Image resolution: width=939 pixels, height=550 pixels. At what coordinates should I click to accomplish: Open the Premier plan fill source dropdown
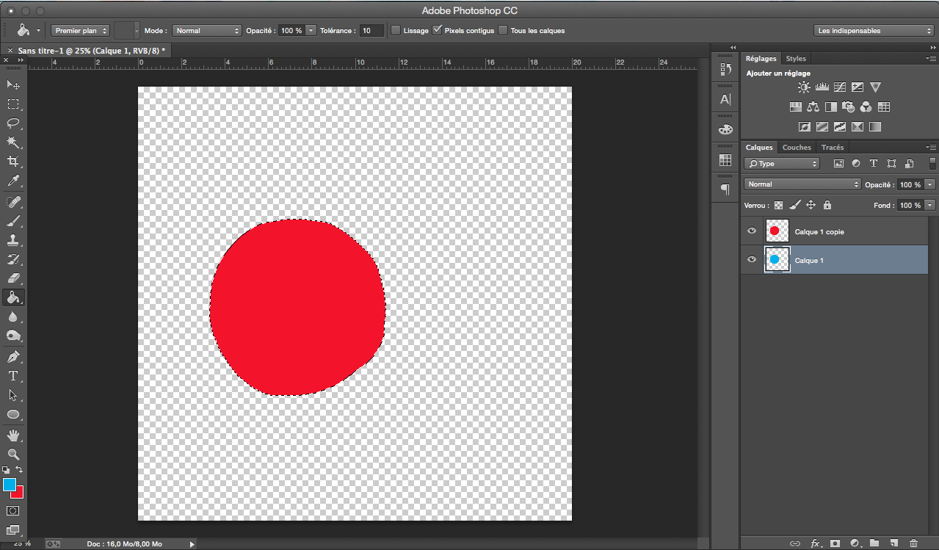[80, 31]
